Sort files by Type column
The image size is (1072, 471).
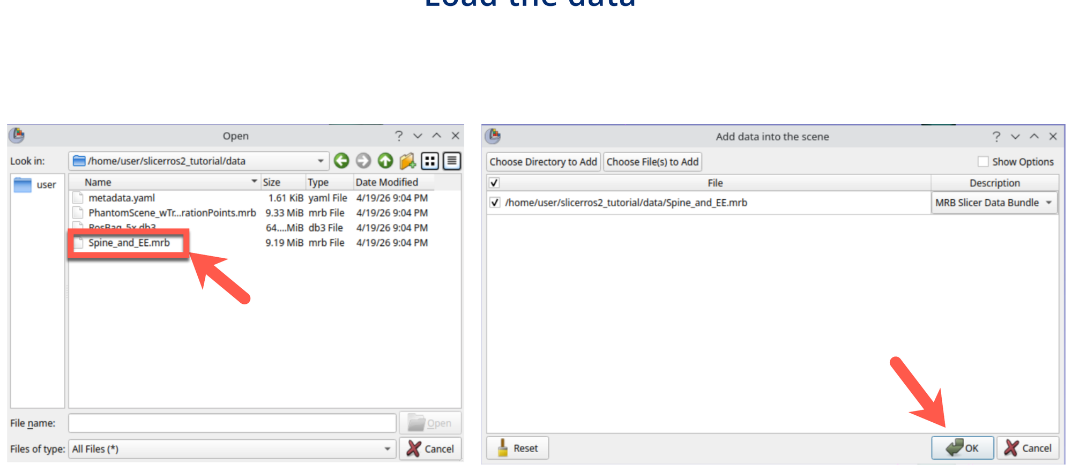click(329, 182)
